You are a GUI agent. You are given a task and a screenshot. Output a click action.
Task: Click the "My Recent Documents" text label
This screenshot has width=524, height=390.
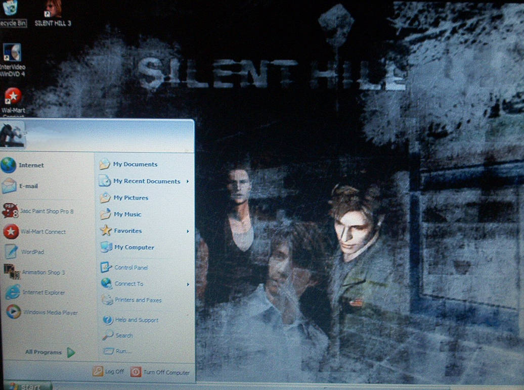pos(147,181)
